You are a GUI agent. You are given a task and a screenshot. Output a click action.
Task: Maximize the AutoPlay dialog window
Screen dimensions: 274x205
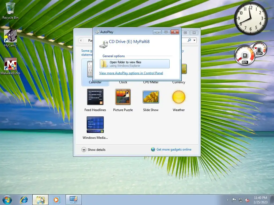click(166, 32)
